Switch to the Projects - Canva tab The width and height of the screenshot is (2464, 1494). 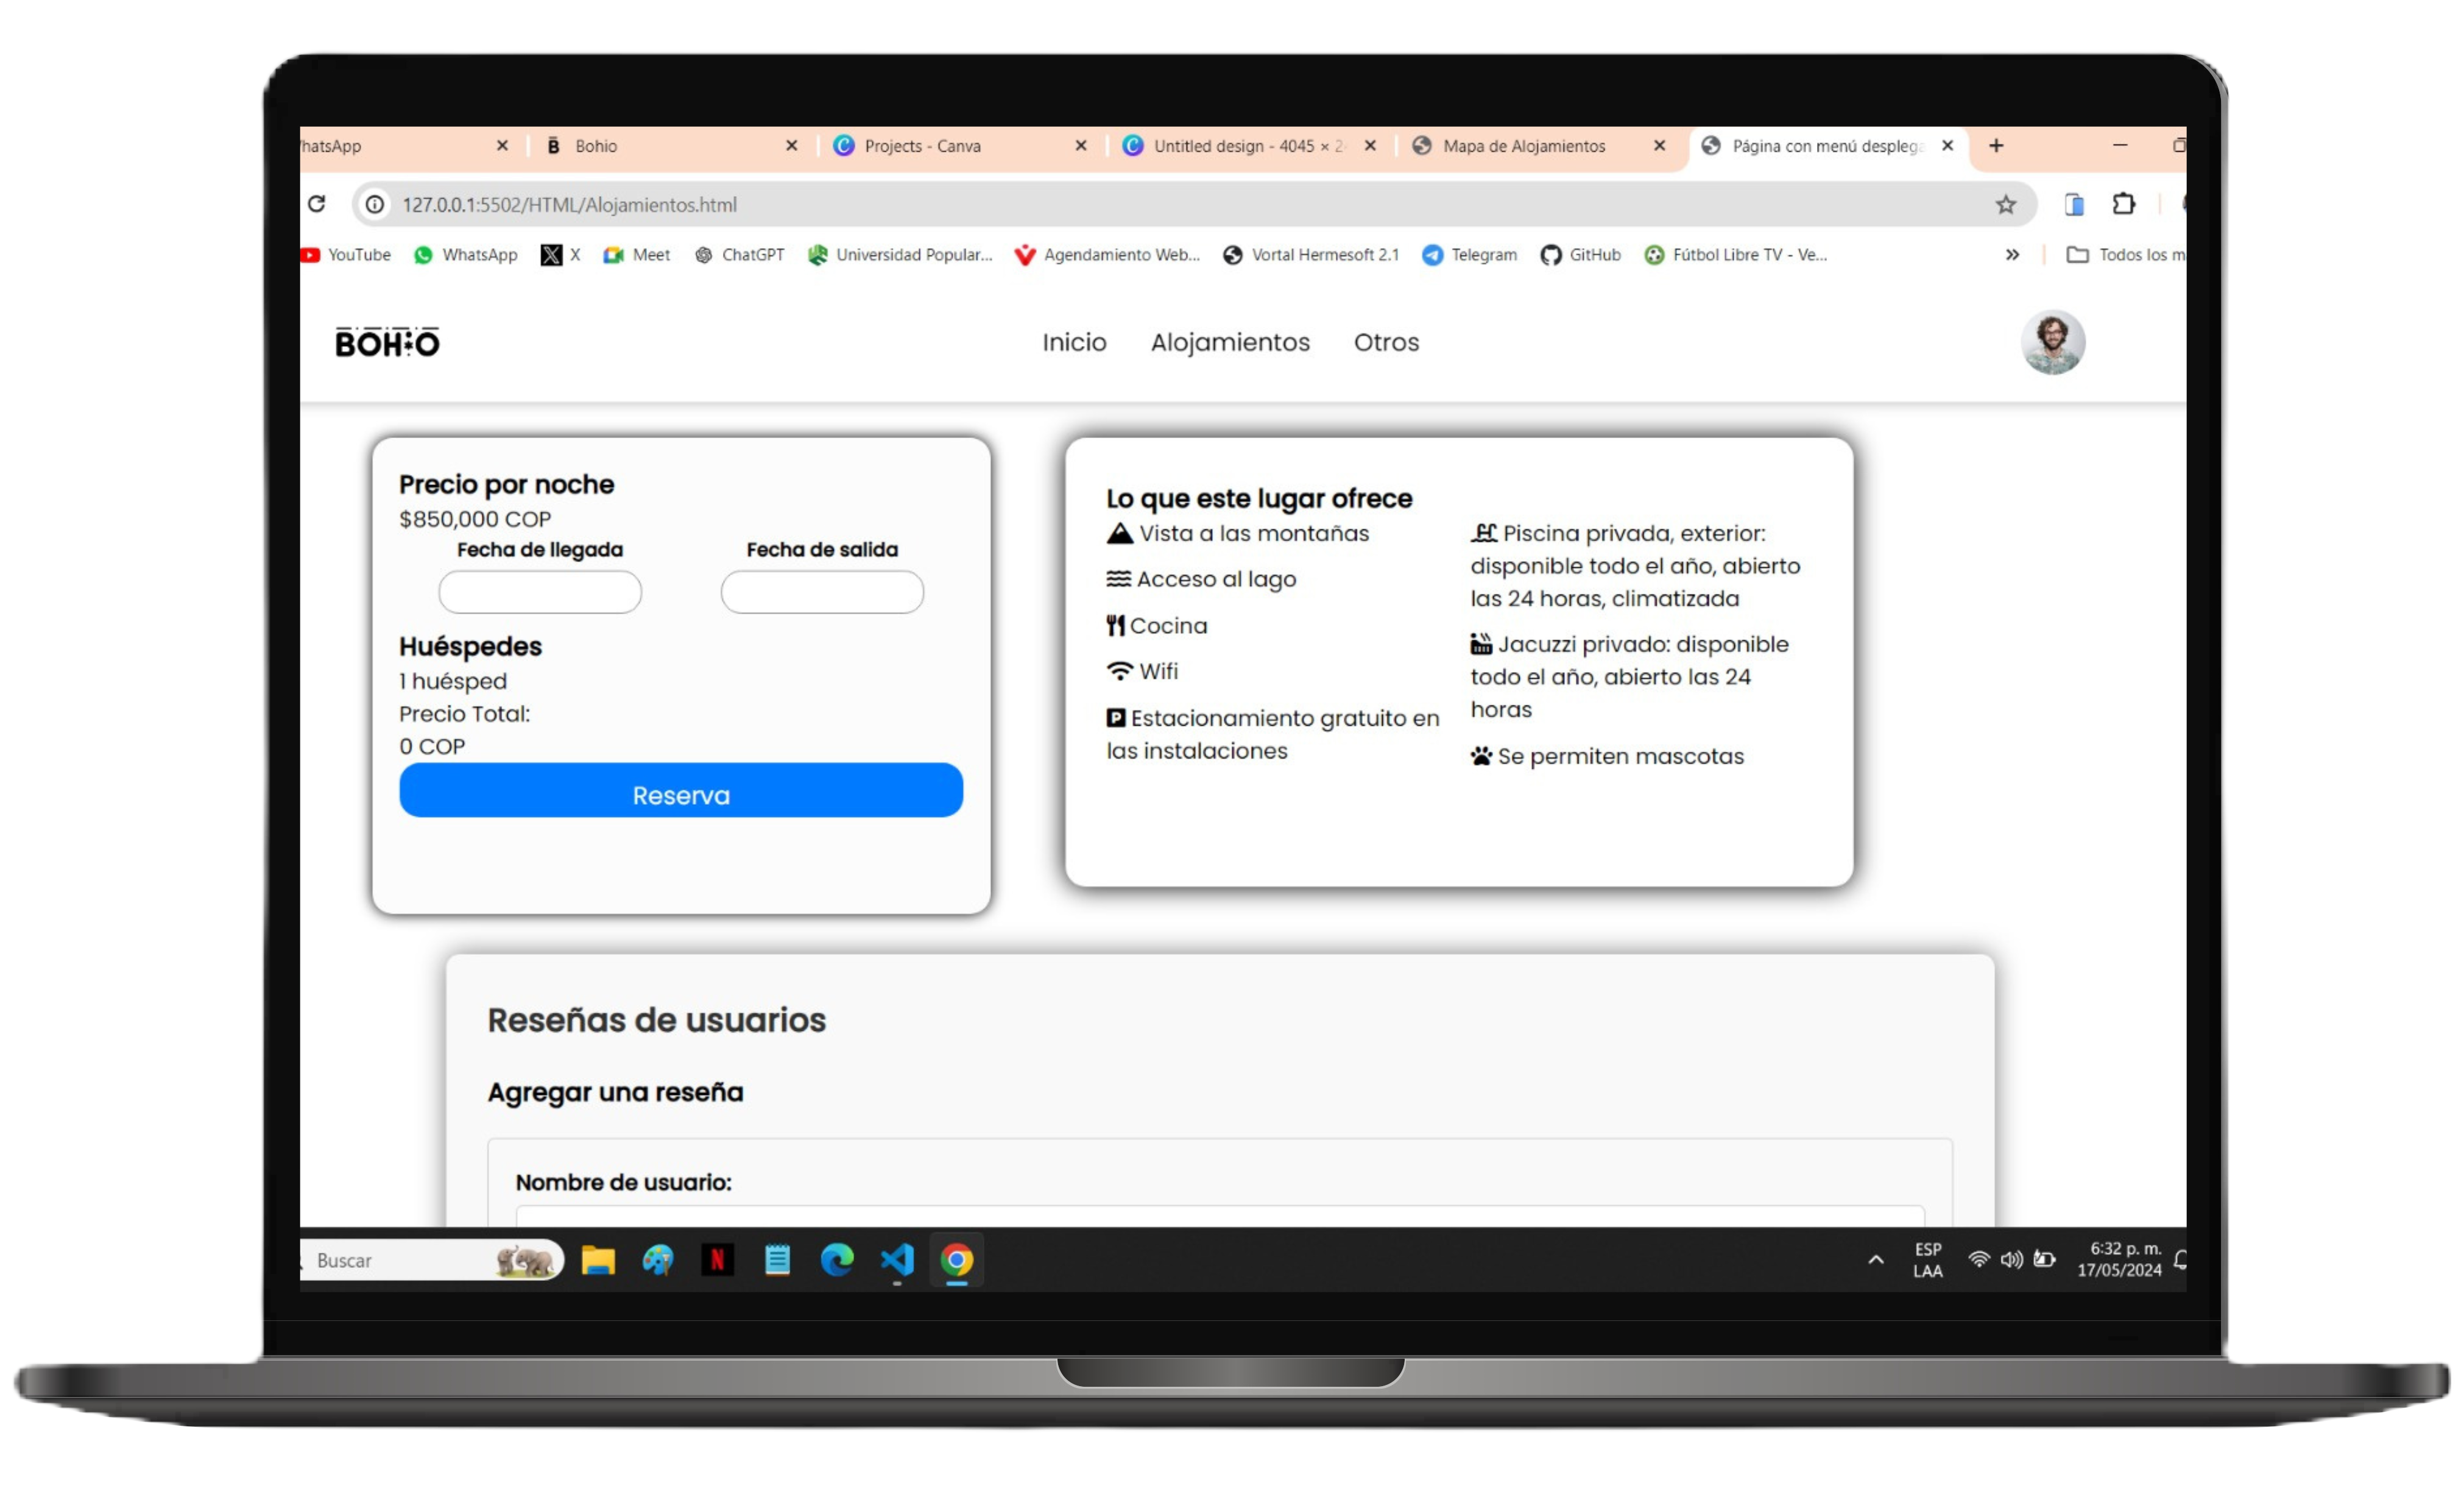(x=921, y=146)
